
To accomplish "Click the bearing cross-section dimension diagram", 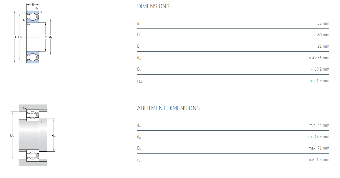I will pos(33,37).
